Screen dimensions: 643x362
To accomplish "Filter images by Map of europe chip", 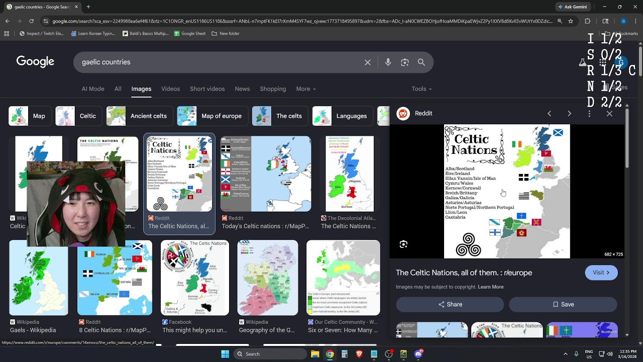I will (212, 116).
